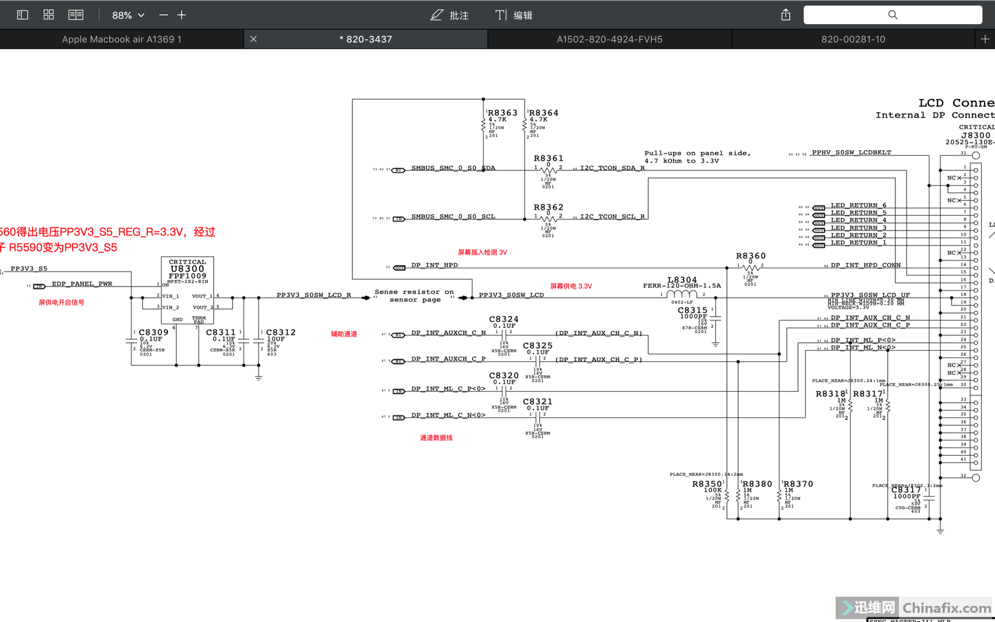Switch to Apple Macbook air A1369 1 tab
This screenshot has height=622, width=995.
(x=121, y=39)
